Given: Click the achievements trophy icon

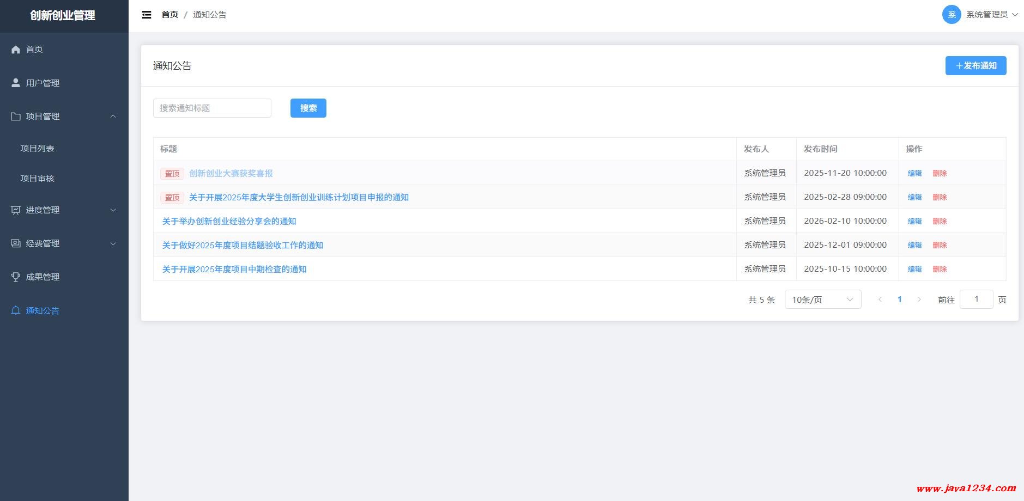Looking at the screenshot, I should coord(16,277).
